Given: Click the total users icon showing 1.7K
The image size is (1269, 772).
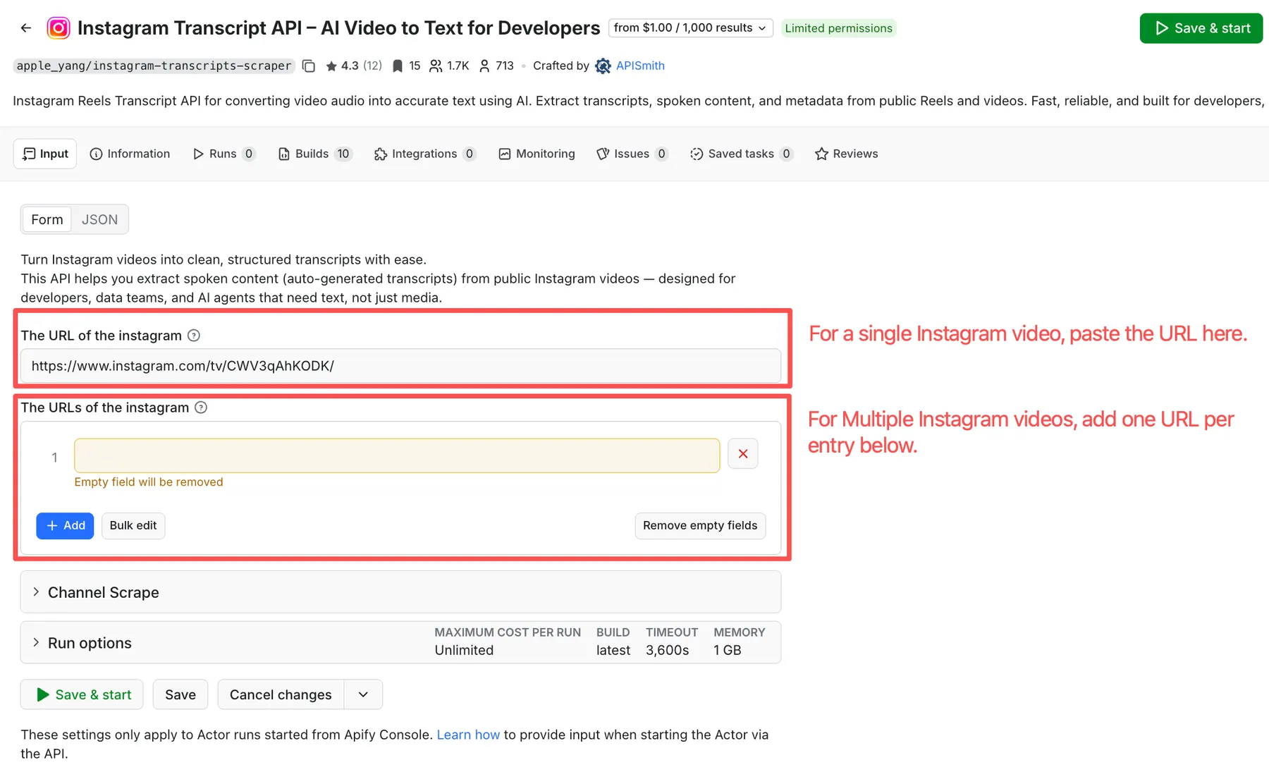Looking at the screenshot, I should (436, 66).
